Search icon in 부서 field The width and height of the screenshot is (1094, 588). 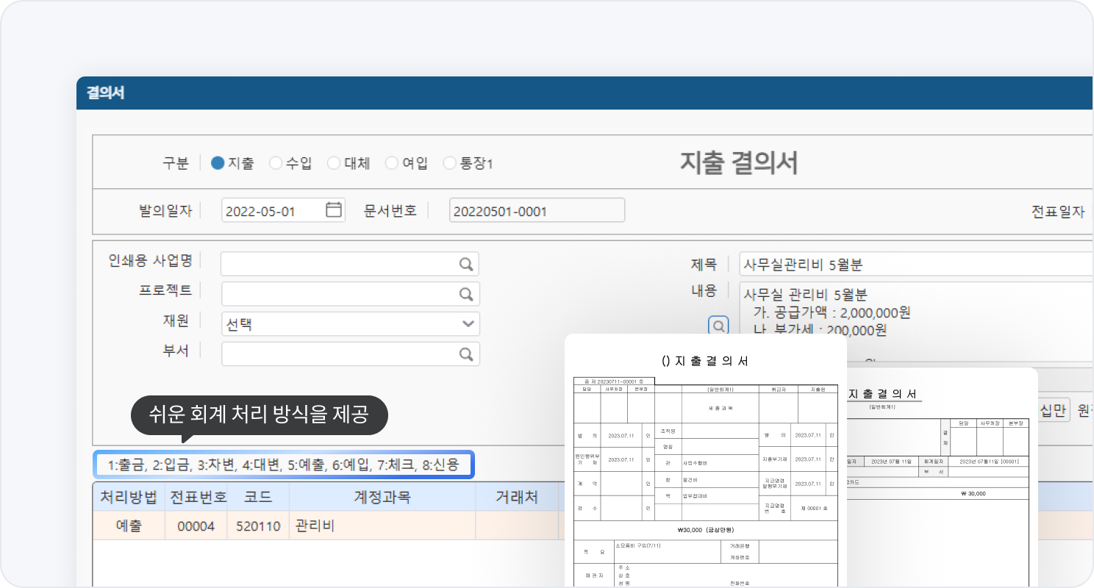[x=466, y=354]
